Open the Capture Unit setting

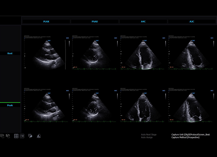190,135
